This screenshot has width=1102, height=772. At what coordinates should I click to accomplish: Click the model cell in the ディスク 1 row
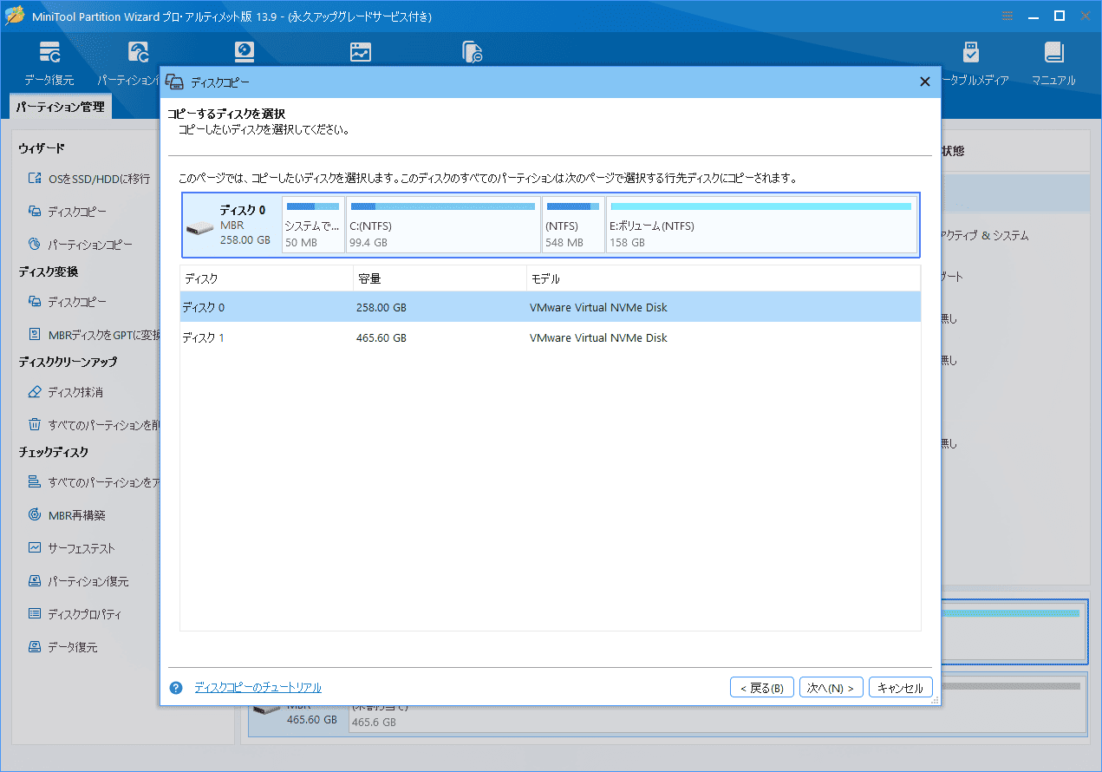pyautogui.click(x=598, y=338)
